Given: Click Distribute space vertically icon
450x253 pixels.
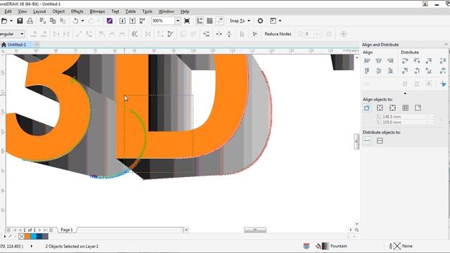Looking at the screenshot, I should (x=442, y=70).
